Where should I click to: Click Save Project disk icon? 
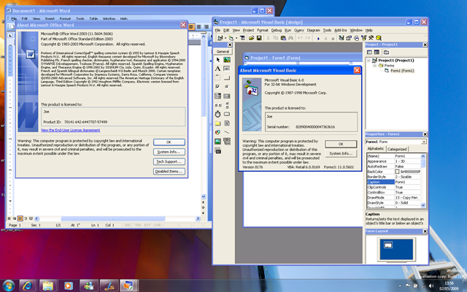coord(259,38)
